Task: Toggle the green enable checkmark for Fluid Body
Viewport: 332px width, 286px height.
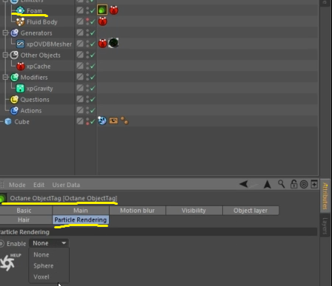Action: tap(93, 22)
